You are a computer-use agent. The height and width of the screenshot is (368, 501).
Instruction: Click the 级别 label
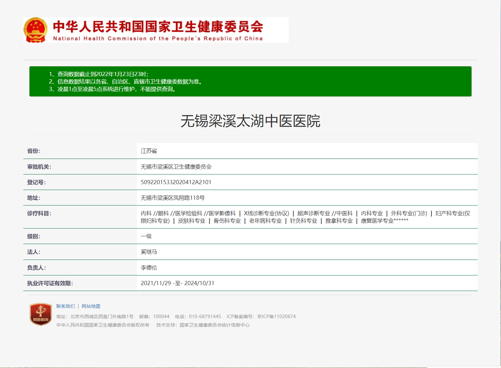34,236
